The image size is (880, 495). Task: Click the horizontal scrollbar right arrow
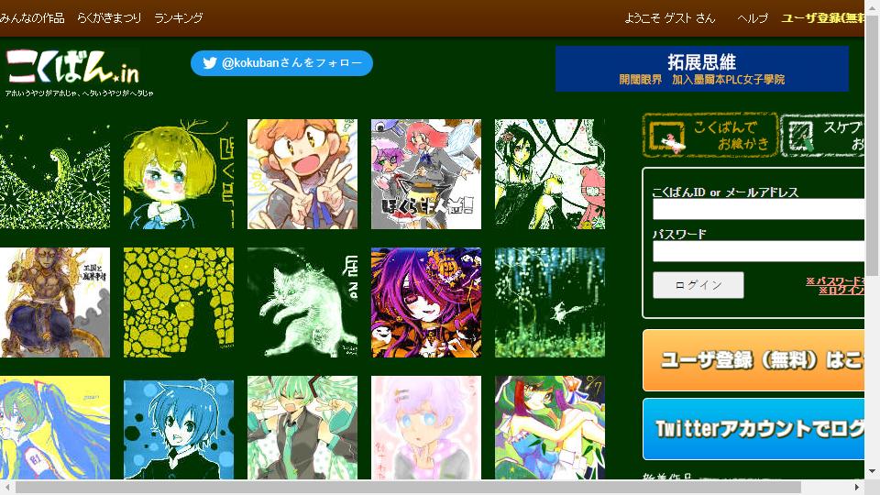857,487
